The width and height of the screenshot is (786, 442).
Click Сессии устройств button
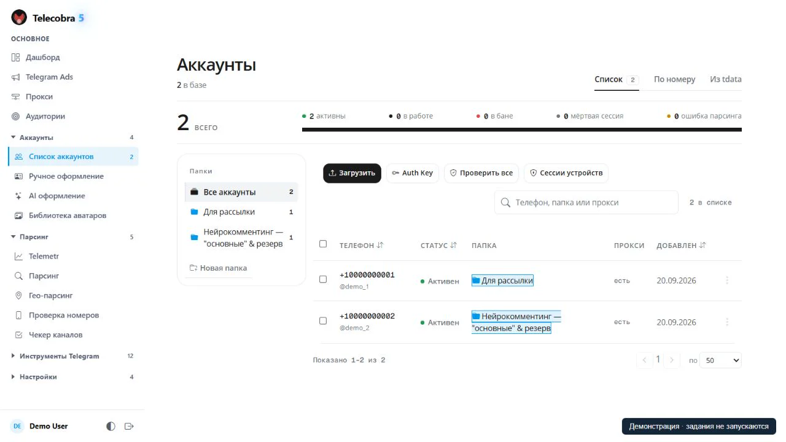(x=566, y=173)
